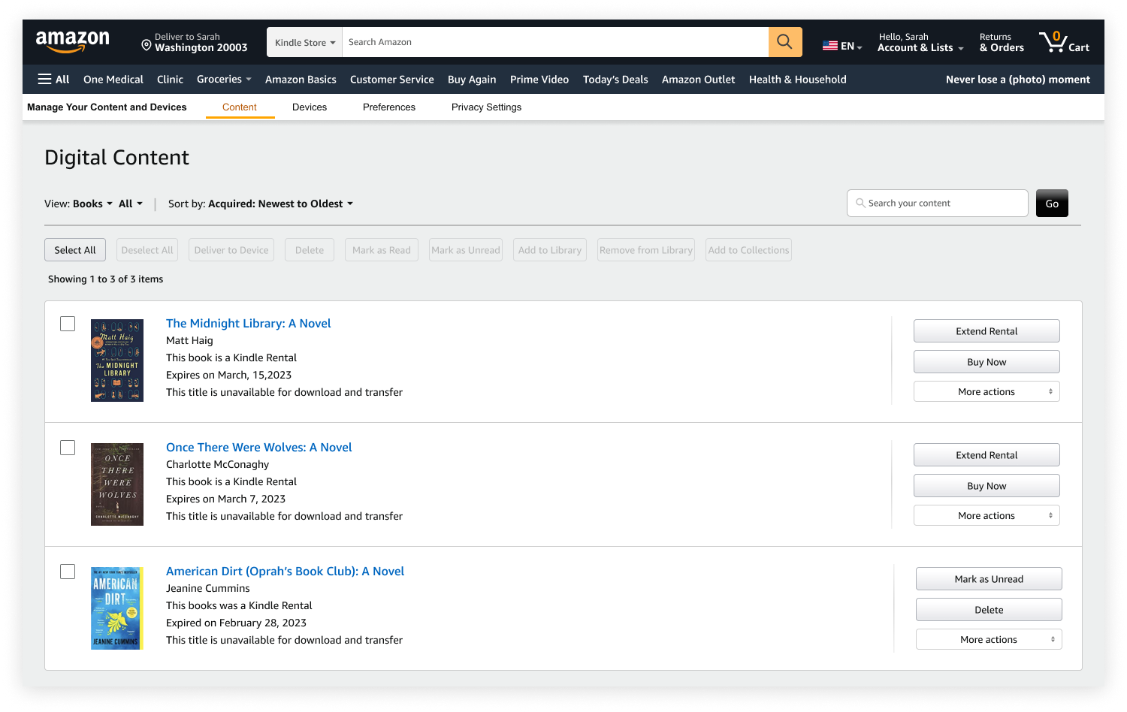1127x712 pixels.
Task: Focus the Search your content field
Action: point(937,204)
